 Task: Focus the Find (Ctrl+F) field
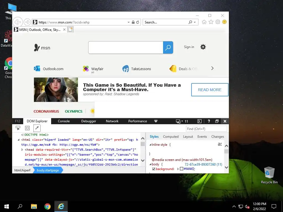pyautogui.click(x=206, y=129)
